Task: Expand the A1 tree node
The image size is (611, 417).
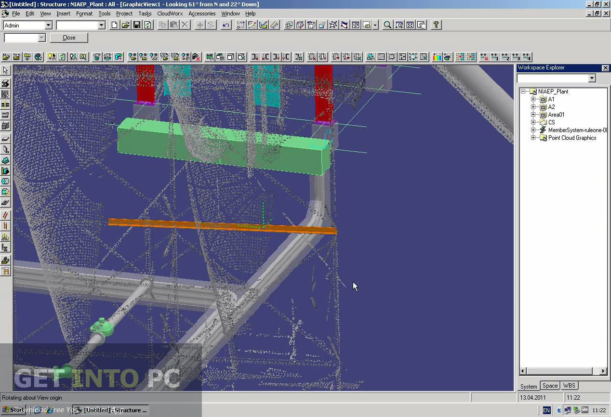Action: [x=533, y=99]
